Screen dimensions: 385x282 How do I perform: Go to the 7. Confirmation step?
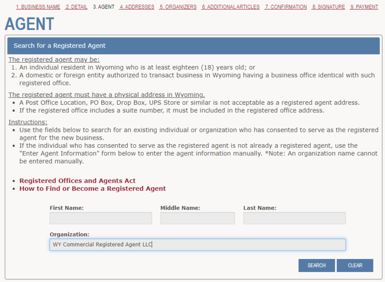(x=286, y=7)
